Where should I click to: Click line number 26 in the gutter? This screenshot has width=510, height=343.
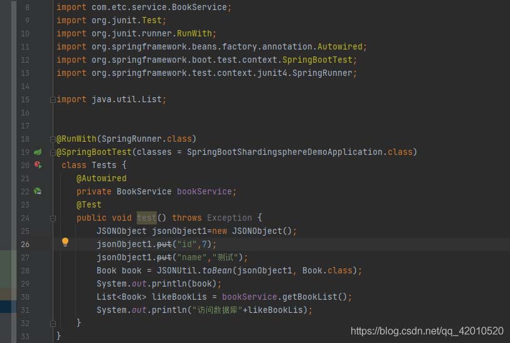click(x=25, y=244)
